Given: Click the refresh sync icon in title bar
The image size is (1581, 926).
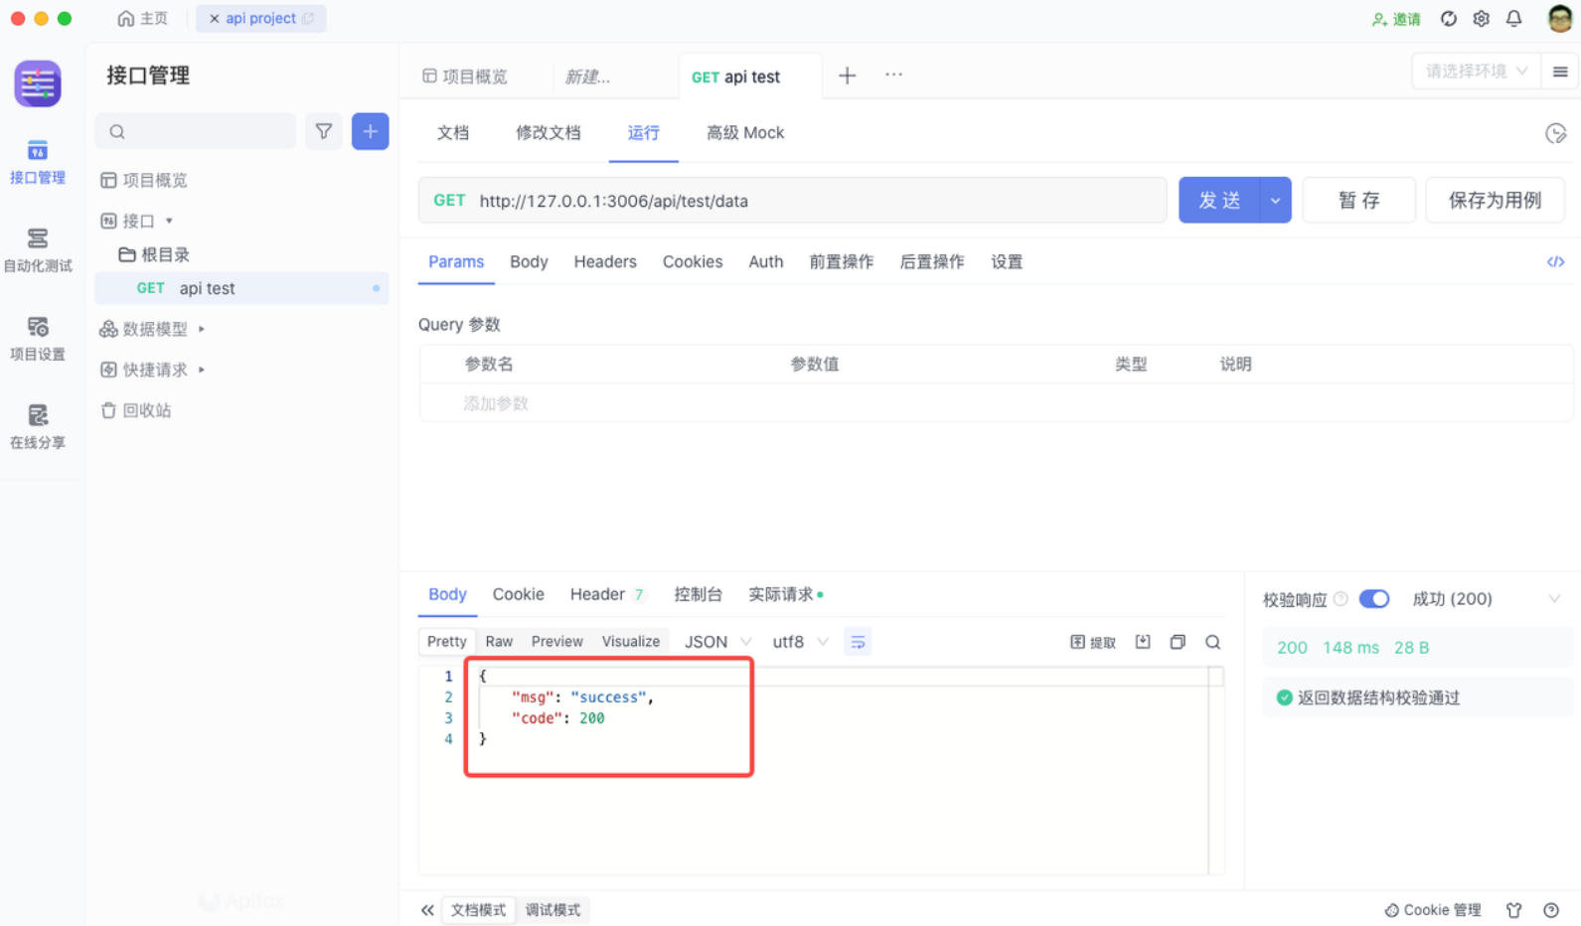Looking at the screenshot, I should click(x=1448, y=19).
